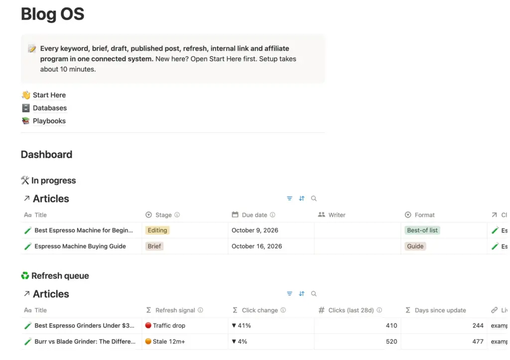Open Best Espresso Grinders Under $3... article

(x=84, y=326)
